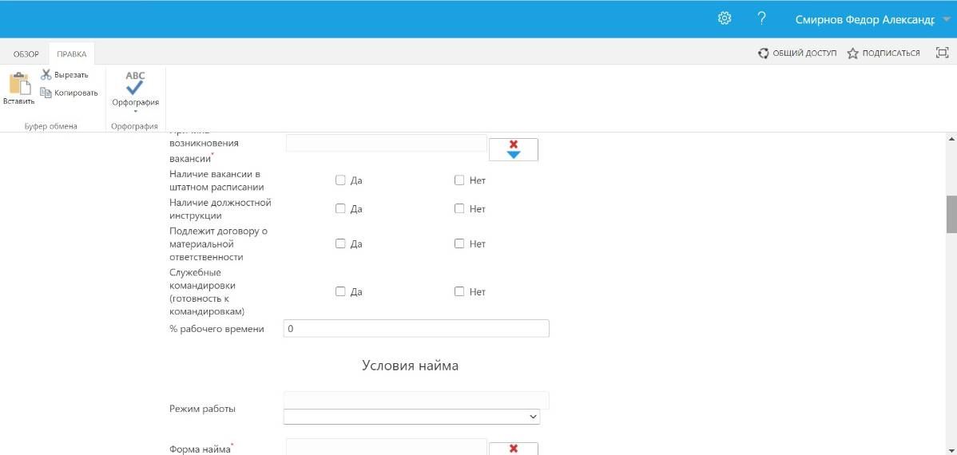The image size is (957, 455).
Task: Click the Общий доступ share icon
Action: (x=764, y=53)
